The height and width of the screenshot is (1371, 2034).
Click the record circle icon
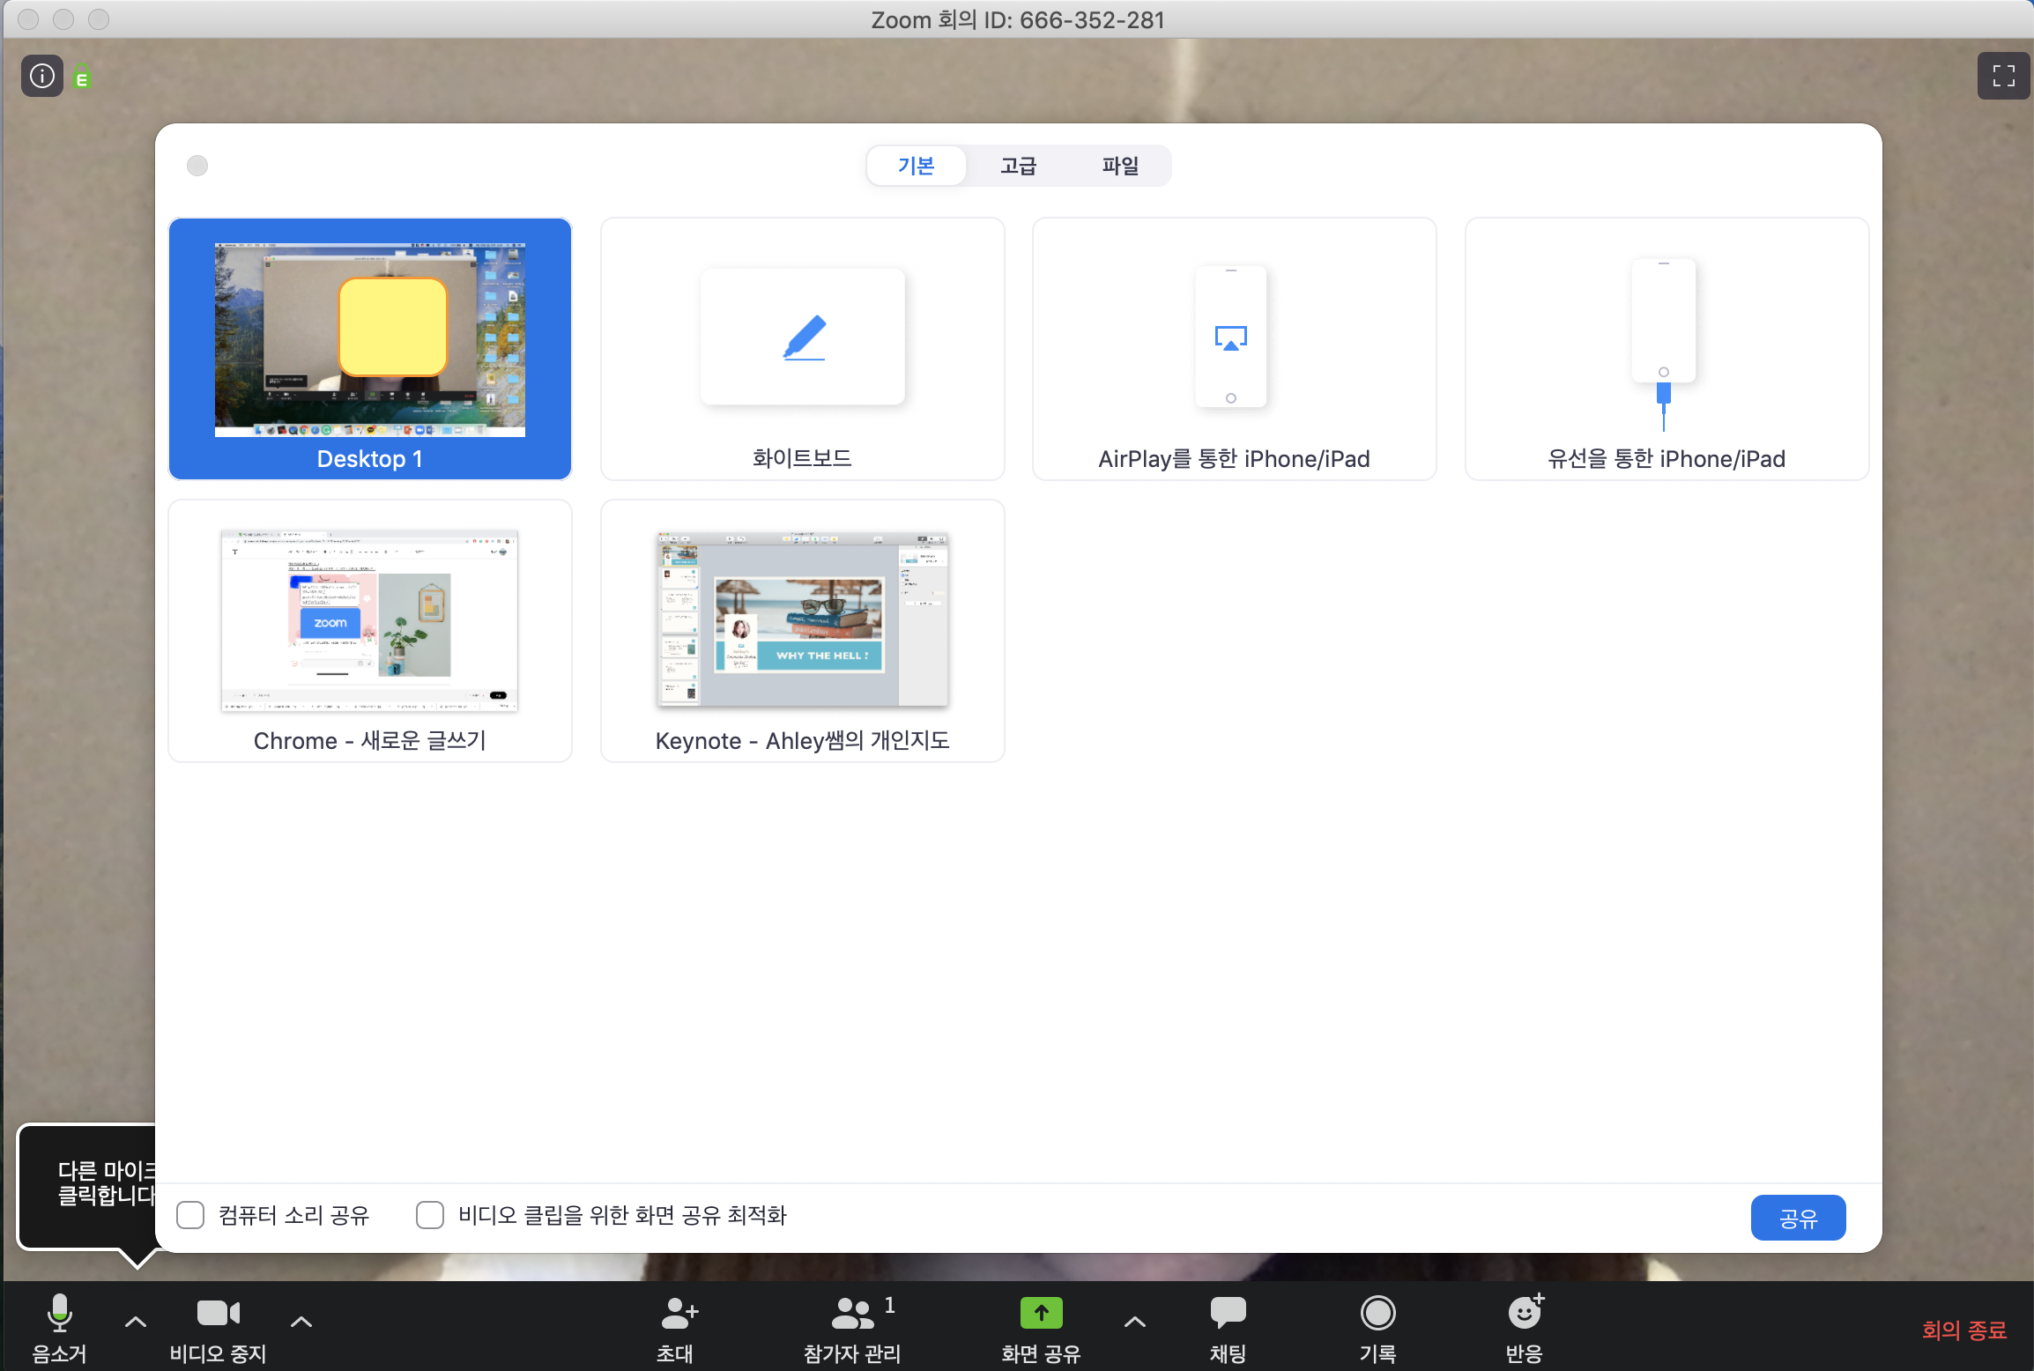tap(1377, 1313)
